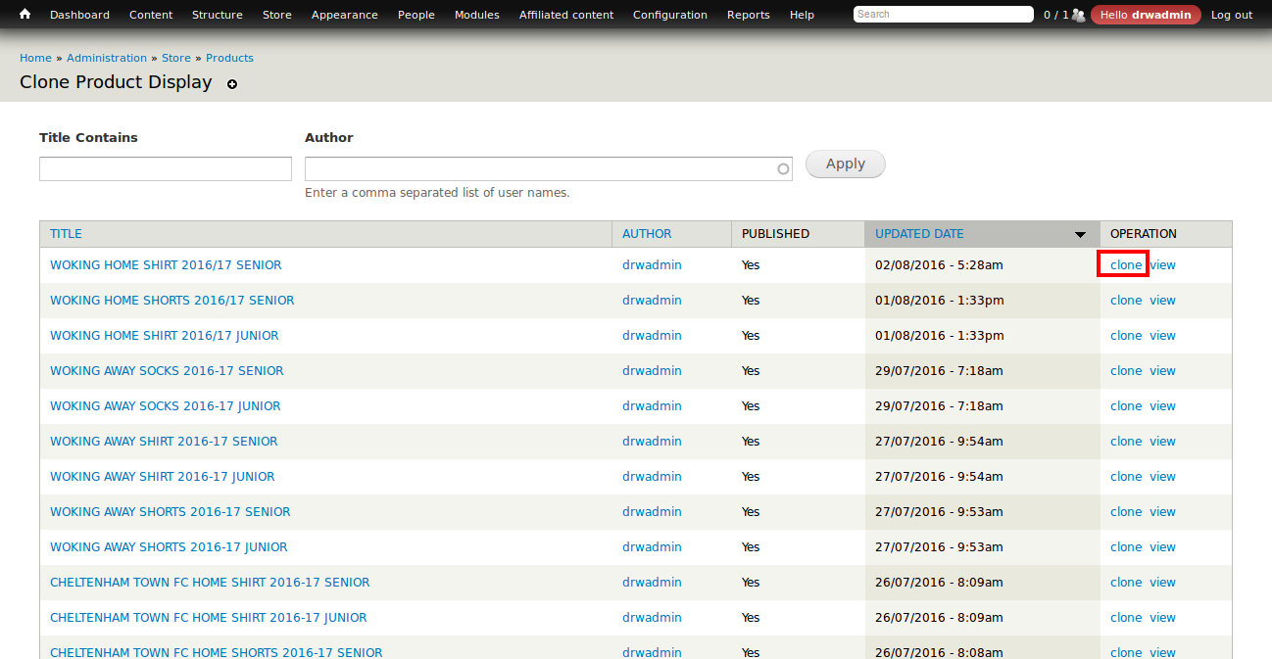Open the contextual options icon beside the page title
Viewport: 1272px width, 659px height.
click(x=232, y=84)
